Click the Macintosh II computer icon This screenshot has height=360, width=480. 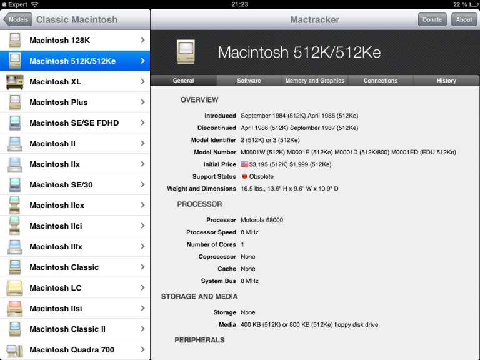(x=15, y=144)
